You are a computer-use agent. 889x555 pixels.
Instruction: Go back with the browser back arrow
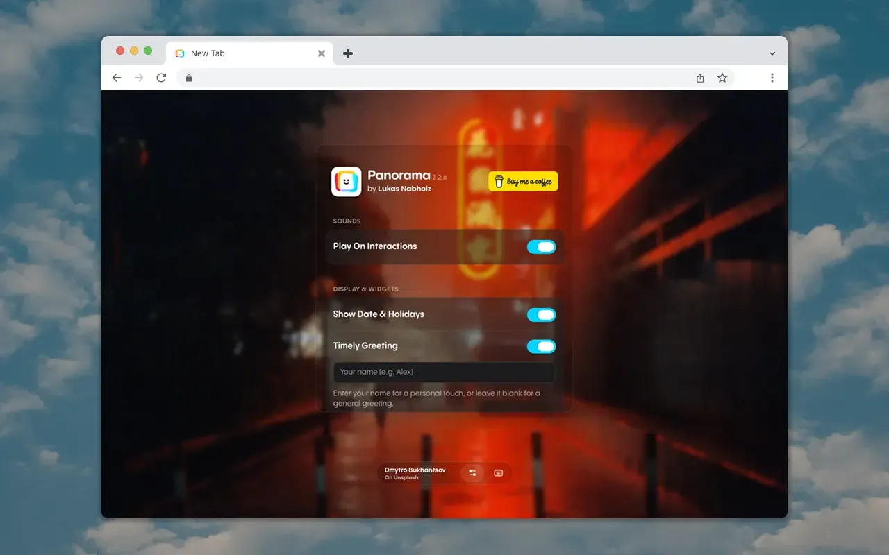[117, 78]
